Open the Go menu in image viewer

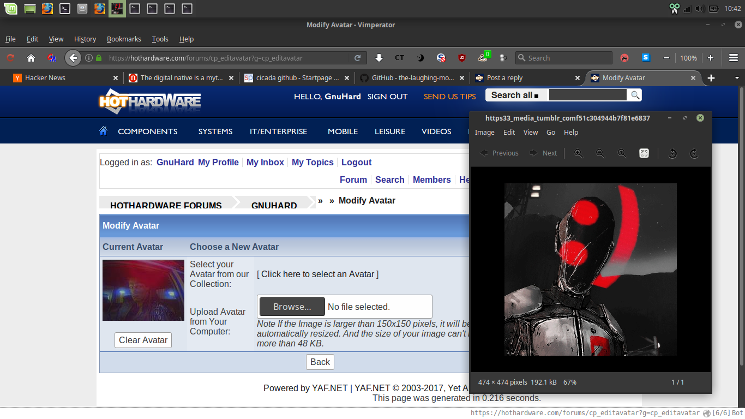pyautogui.click(x=551, y=132)
